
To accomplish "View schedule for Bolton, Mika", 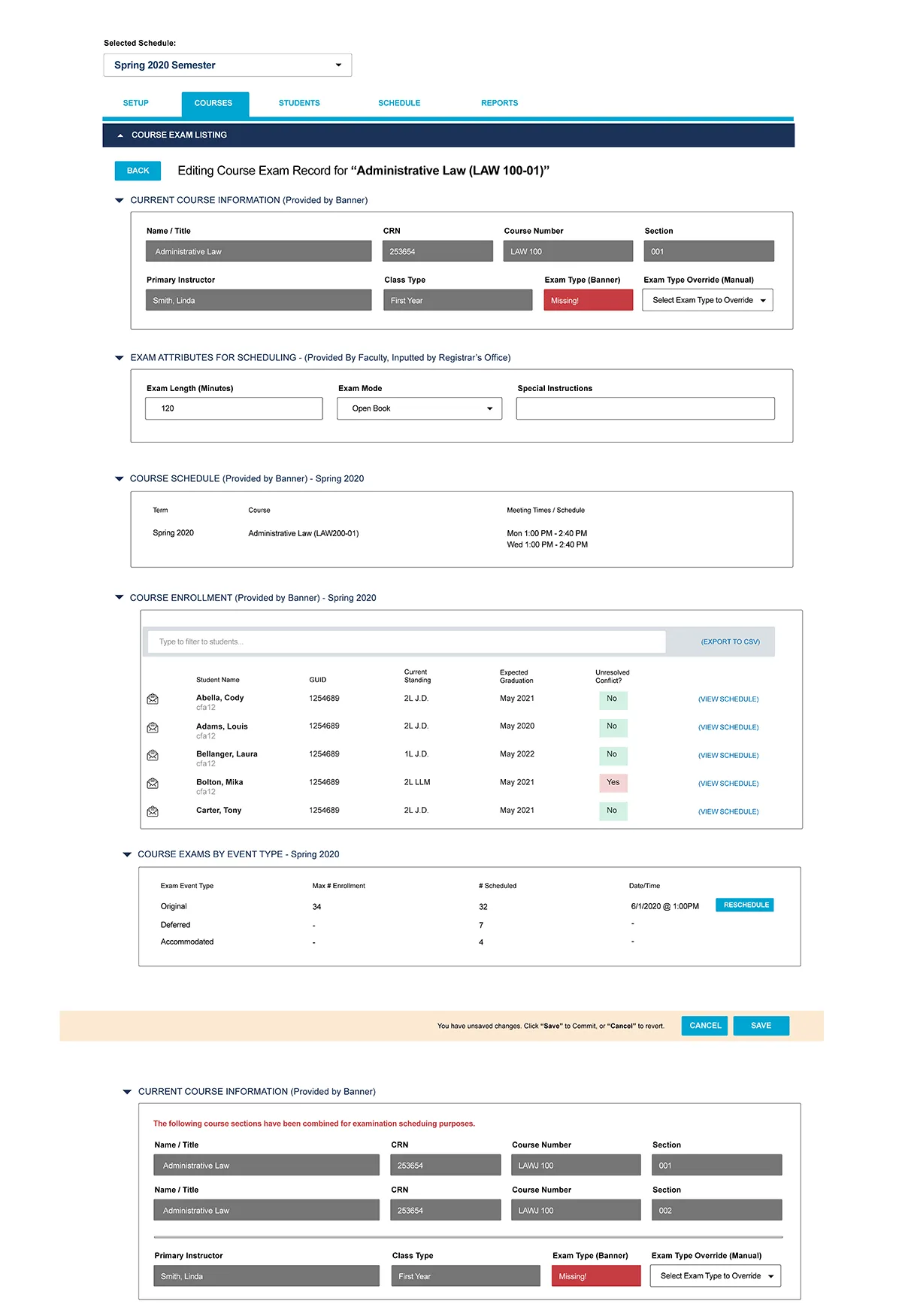I will [x=728, y=784].
